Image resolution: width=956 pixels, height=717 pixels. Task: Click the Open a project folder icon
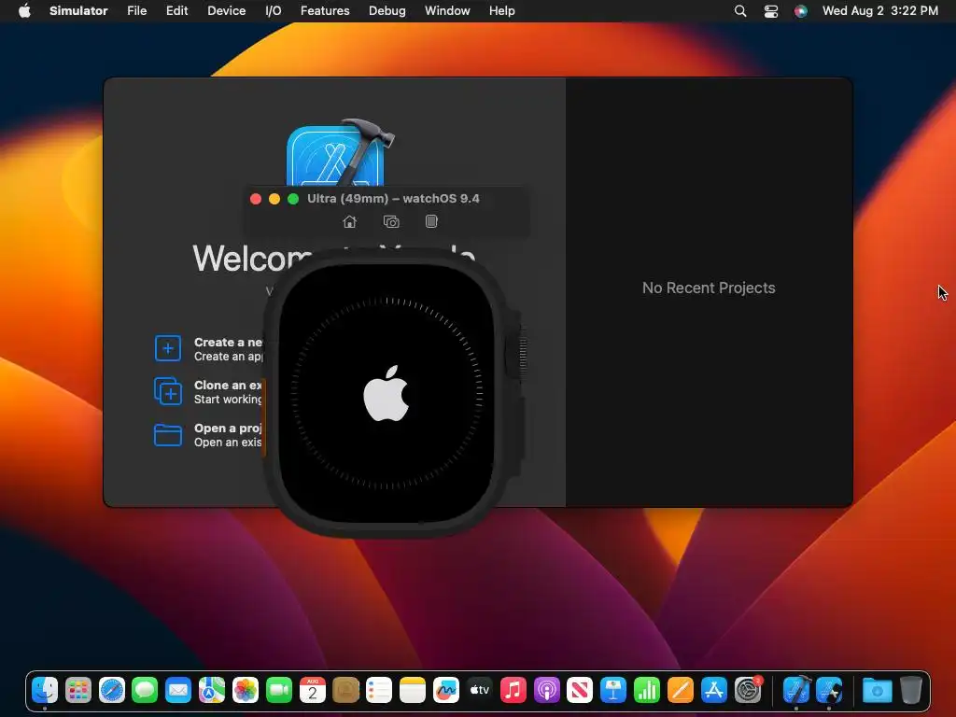tap(168, 435)
